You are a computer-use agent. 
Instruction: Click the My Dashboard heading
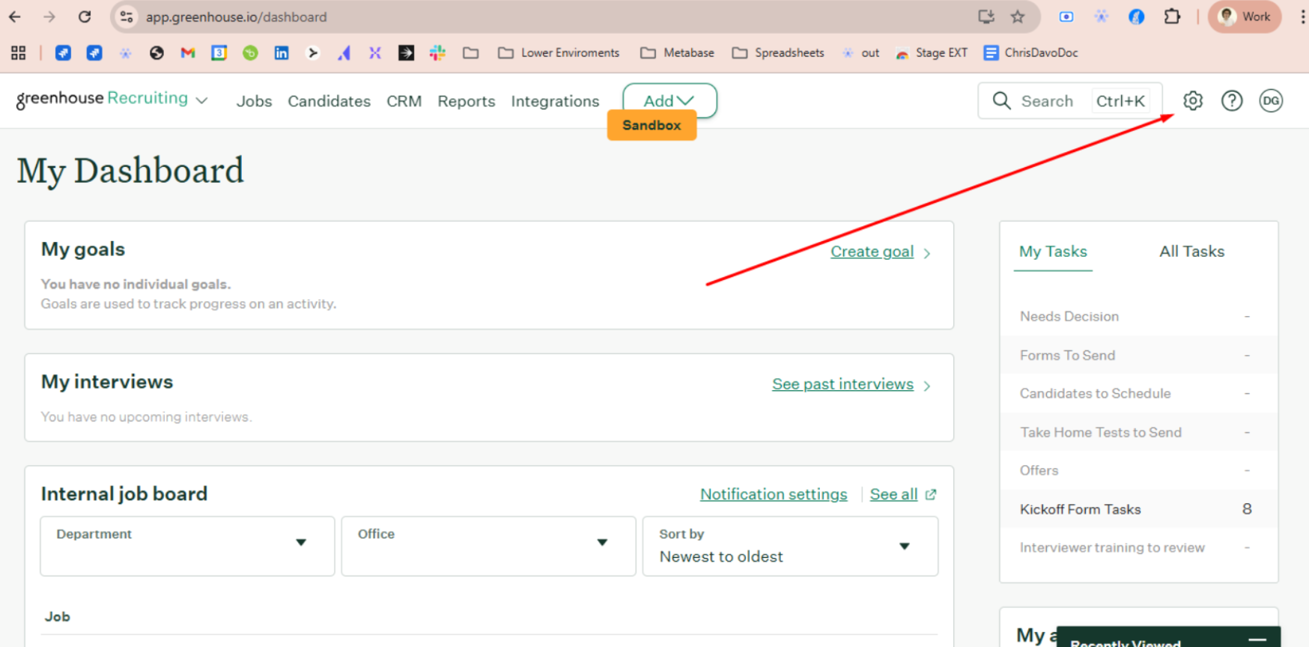130,171
